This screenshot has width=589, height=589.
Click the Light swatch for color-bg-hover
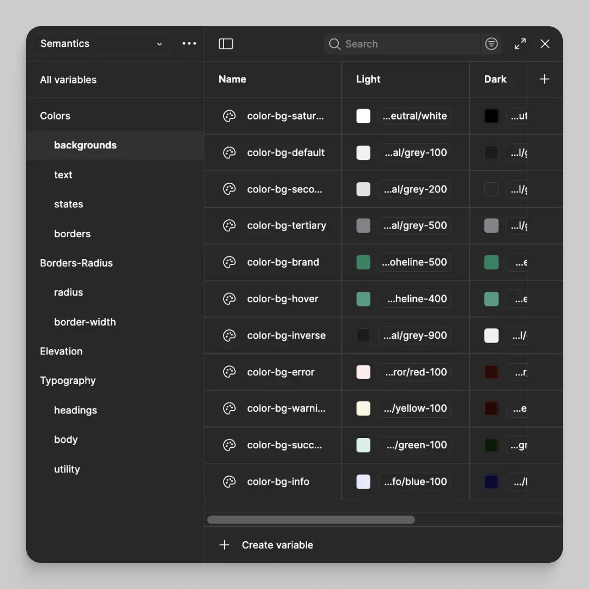pos(363,299)
